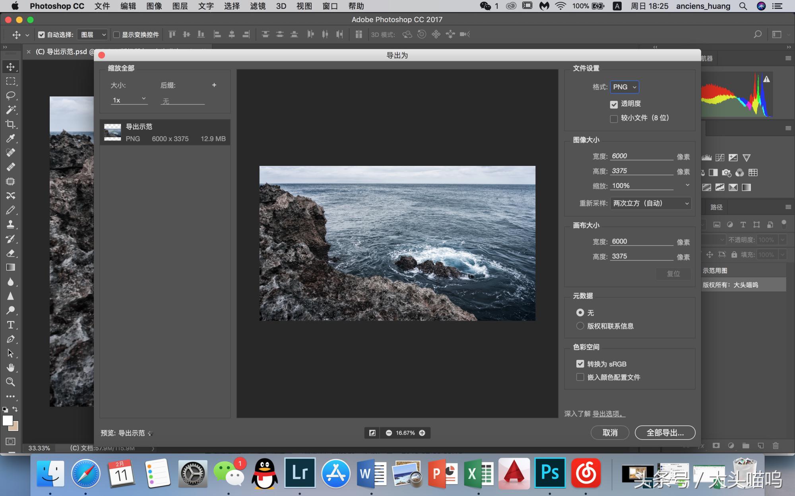Image resolution: width=795 pixels, height=496 pixels.
Task: Open 图像 menu
Action: coord(154,6)
